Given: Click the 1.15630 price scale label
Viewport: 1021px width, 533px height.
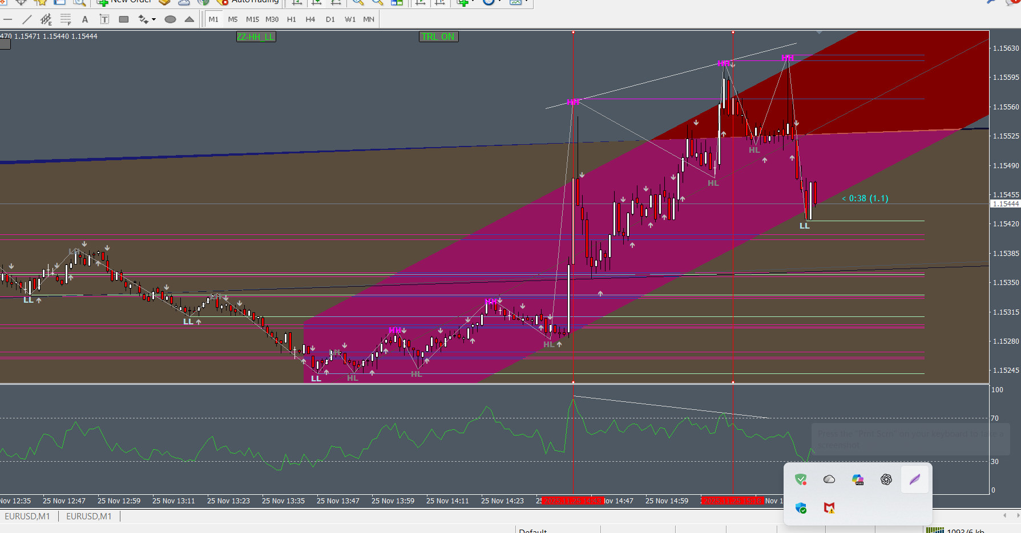Looking at the screenshot, I should pos(1006,48).
